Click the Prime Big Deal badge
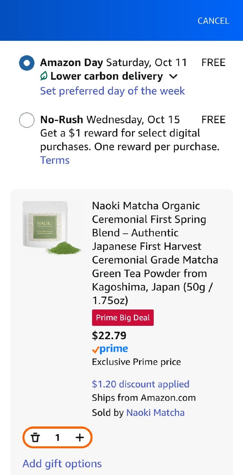243x475 pixels. [122, 318]
